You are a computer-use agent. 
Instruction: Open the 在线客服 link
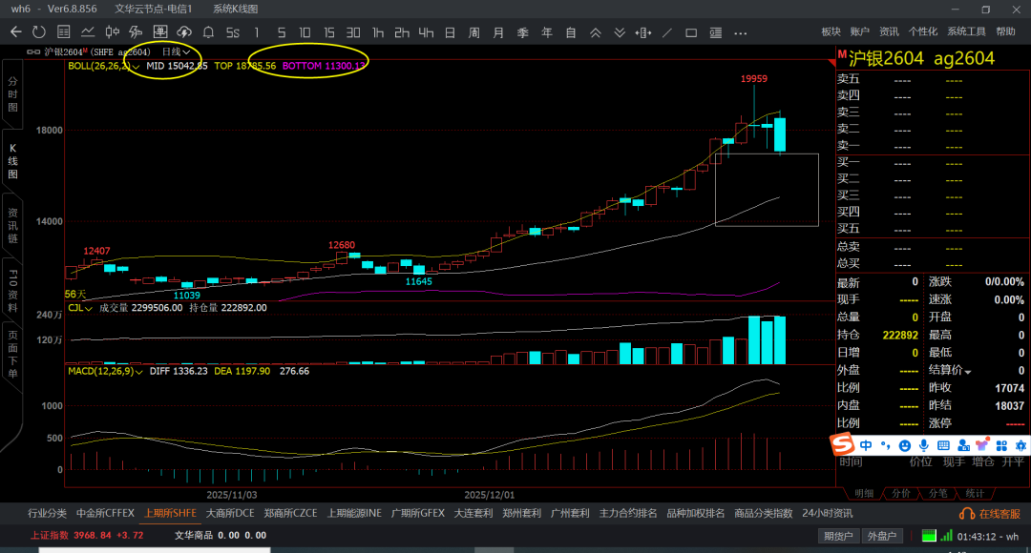click(990, 514)
